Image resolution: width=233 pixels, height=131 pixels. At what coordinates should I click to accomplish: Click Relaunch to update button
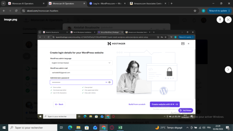pos(218,11)
